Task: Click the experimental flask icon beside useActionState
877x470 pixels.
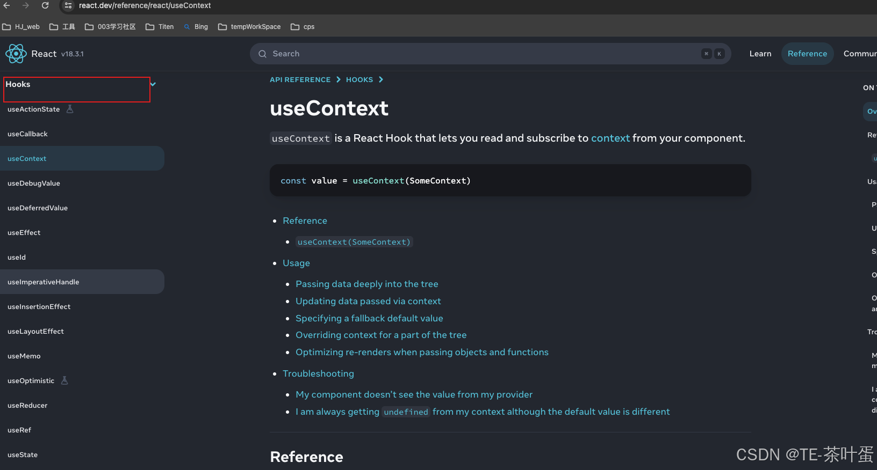Action: click(x=70, y=109)
